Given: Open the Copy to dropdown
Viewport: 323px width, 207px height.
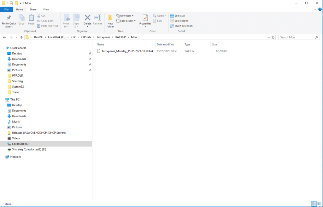Looking at the screenshot, I should (76, 21).
